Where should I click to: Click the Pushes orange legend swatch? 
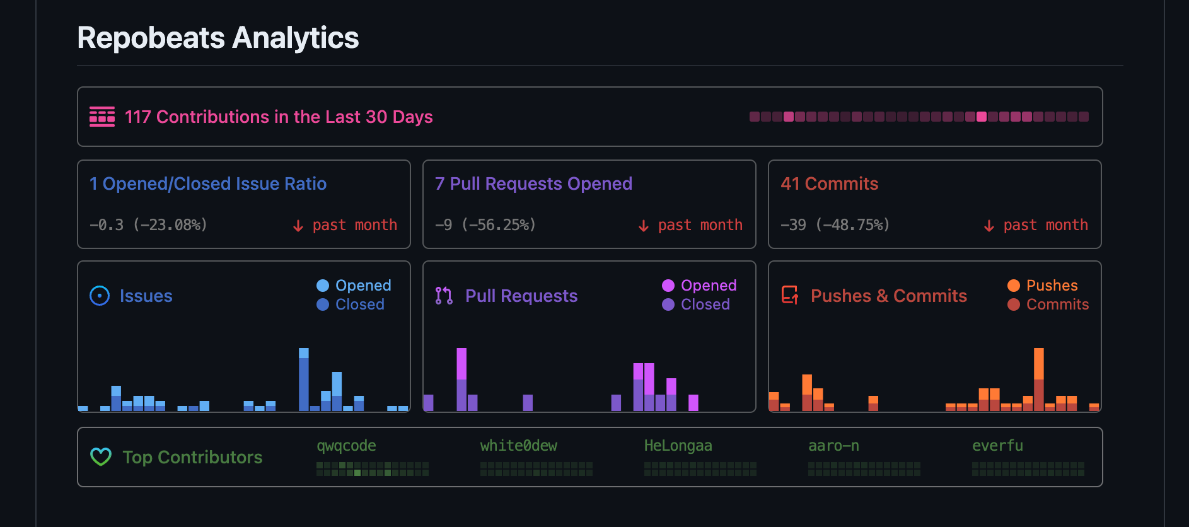(1014, 286)
